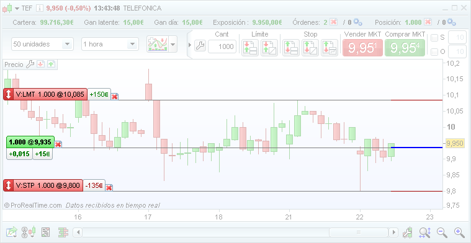Click the second Límite order icon
The height and width of the screenshot is (243, 471).
coord(269,48)
